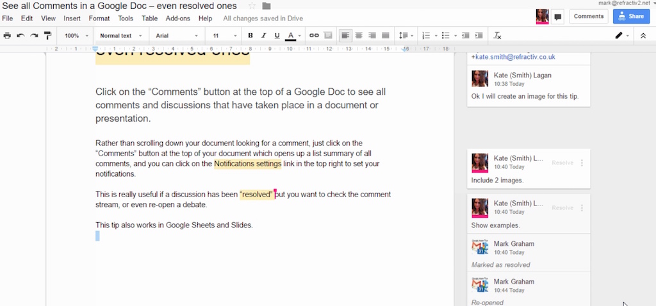
Task: Click the Undo arrow icon
Action: click(x=20, y=36)
